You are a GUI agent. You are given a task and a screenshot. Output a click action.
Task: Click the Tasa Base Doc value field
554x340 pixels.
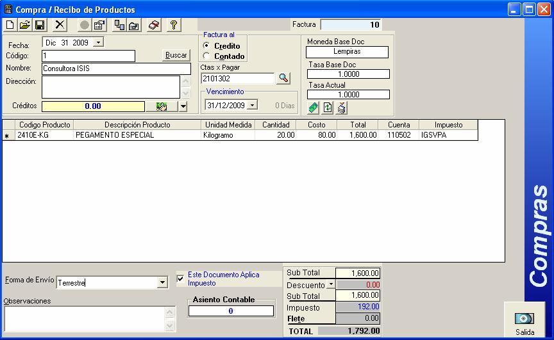(348, 74)
